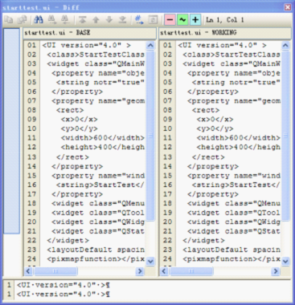295x305 pixels.
Task: Close the Diff window
Action: pyautogui.click(x=288, y=7)
